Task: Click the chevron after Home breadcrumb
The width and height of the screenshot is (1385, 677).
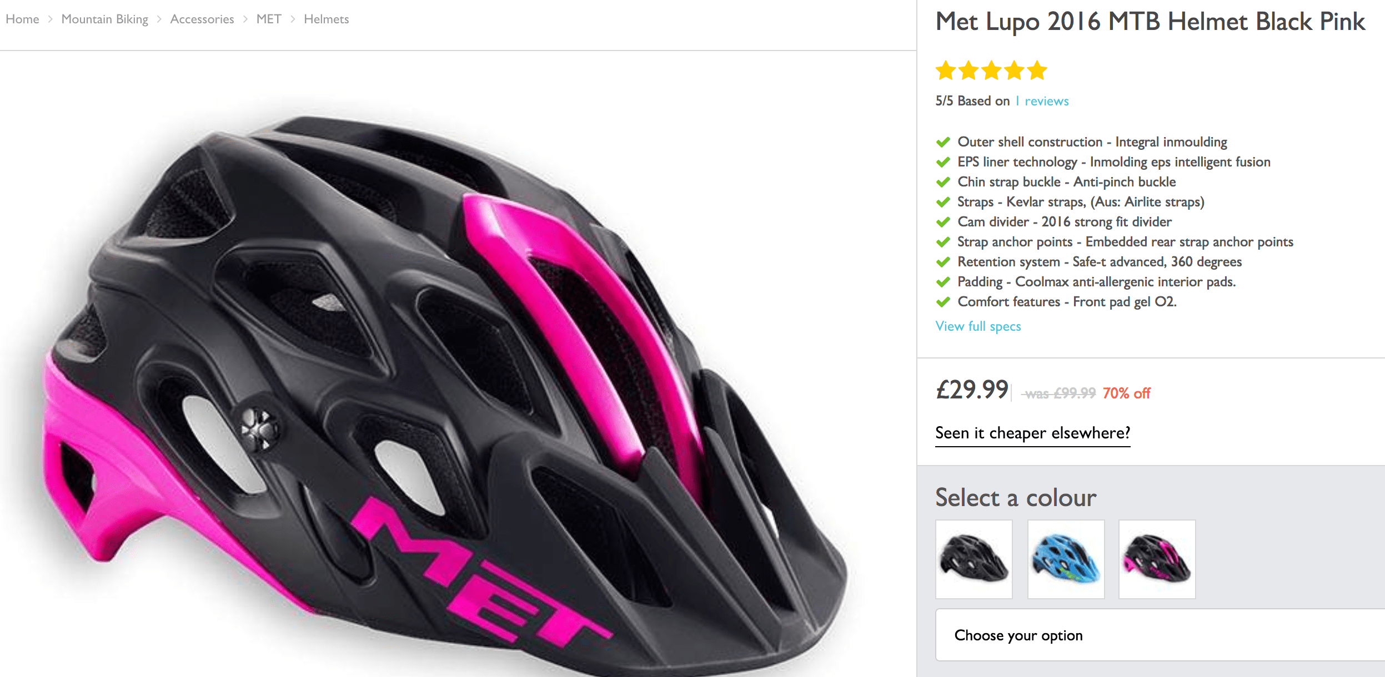Action: pyautogui.click(x=50, y=19)
